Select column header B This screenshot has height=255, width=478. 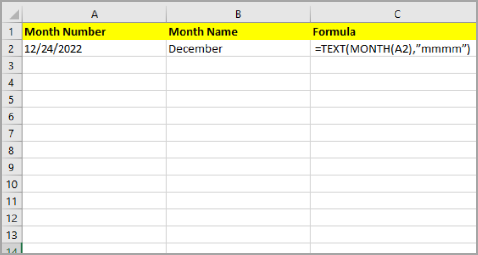(x=237, y=14)
